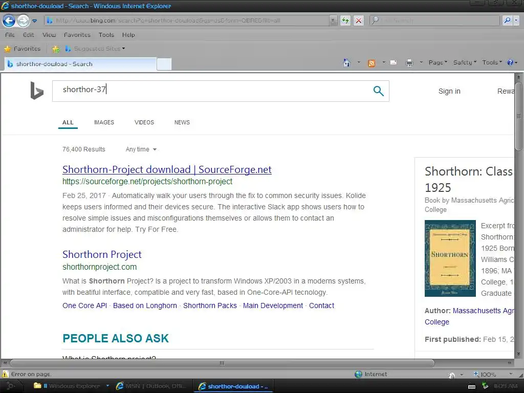Click the Internet zone globe icon

358,374
